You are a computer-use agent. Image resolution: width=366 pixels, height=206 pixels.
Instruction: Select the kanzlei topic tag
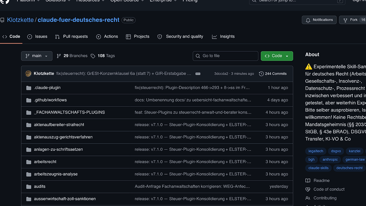click(355, 151)
